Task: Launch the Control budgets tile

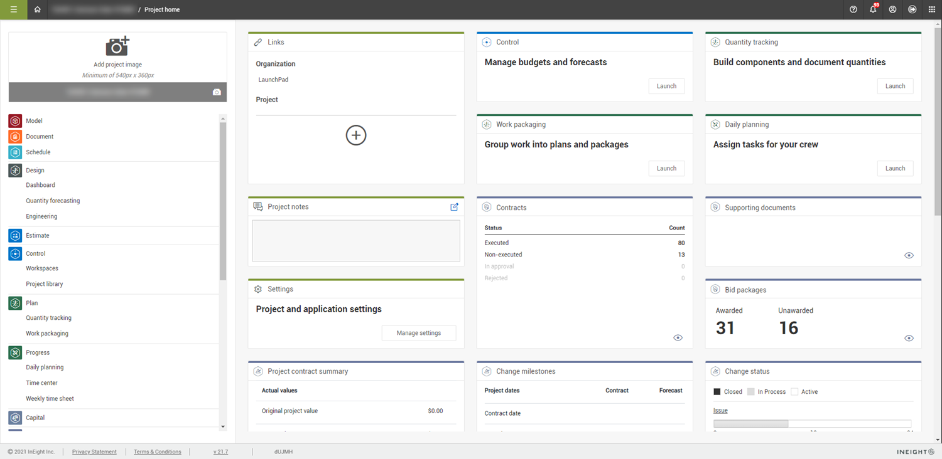Action: 666,86
